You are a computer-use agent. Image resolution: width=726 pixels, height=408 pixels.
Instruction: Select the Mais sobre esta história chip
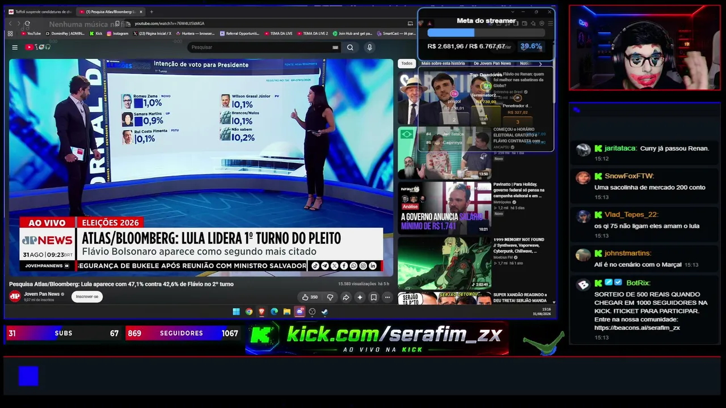click(443, 63)
